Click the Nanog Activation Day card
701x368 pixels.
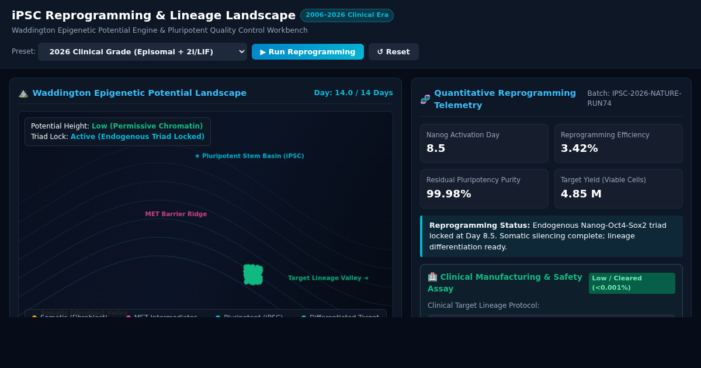point(484,143)
